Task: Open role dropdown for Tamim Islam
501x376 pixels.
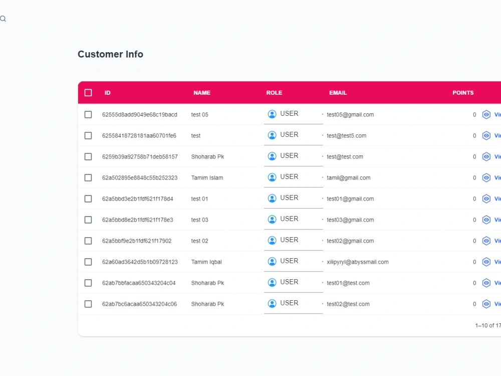Action: click(x=293, y=177)
